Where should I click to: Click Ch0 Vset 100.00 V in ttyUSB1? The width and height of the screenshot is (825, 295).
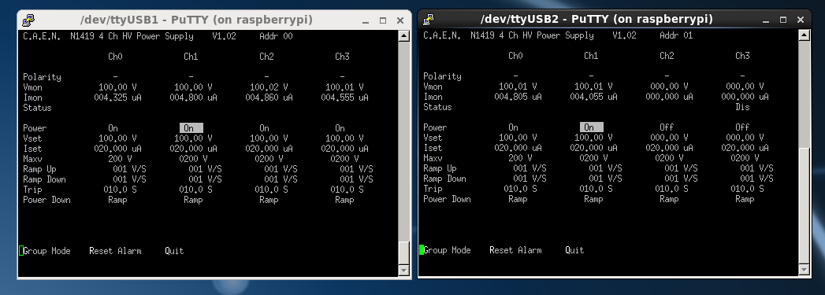117,138
